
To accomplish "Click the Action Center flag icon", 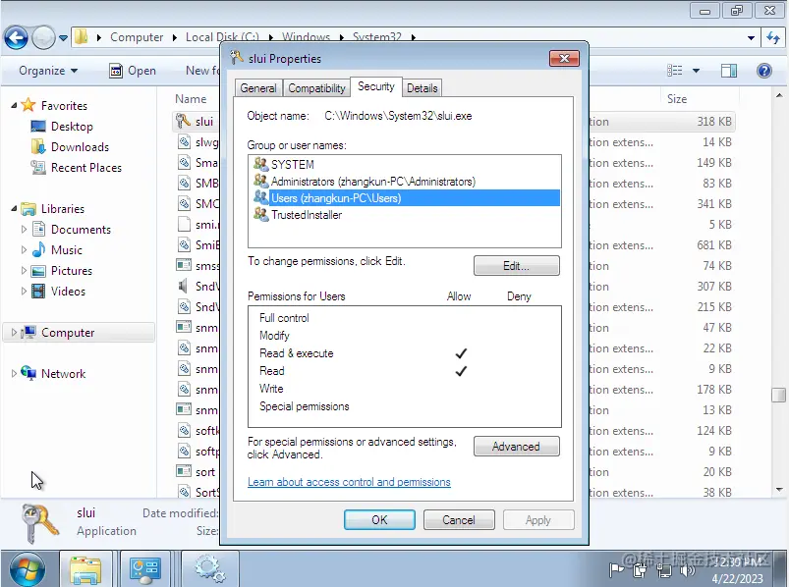I will [x=616, y=570].
